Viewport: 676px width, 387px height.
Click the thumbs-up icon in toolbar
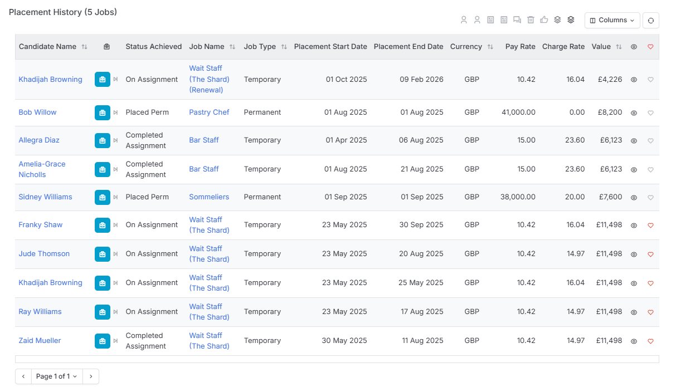(x=544, y=20)
